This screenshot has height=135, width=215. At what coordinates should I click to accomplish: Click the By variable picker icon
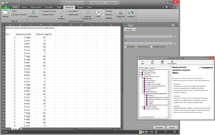pyautogui.click(x=175, y=43)
